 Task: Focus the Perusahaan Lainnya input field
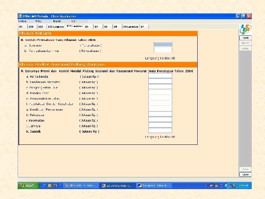point(163,50)
